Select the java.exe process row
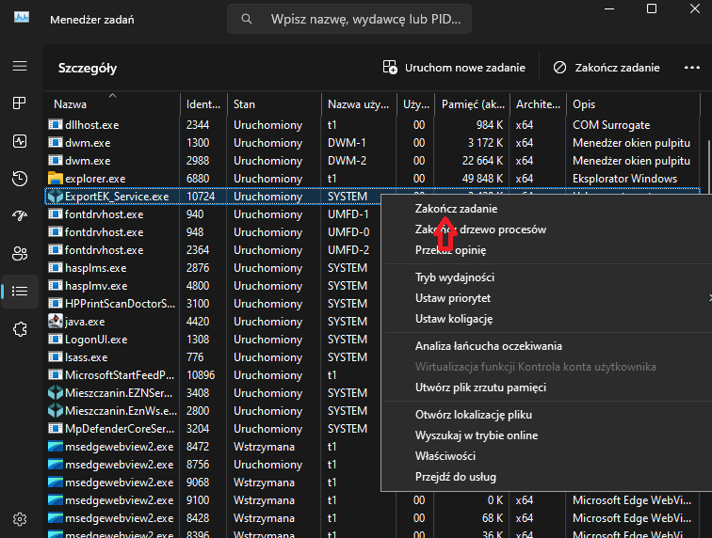Image resolution: width=712 pixels, height=538 pixels. pos(85,322)
